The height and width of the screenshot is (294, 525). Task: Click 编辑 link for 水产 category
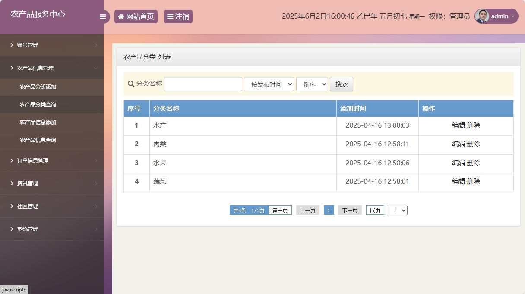(458, 125)
